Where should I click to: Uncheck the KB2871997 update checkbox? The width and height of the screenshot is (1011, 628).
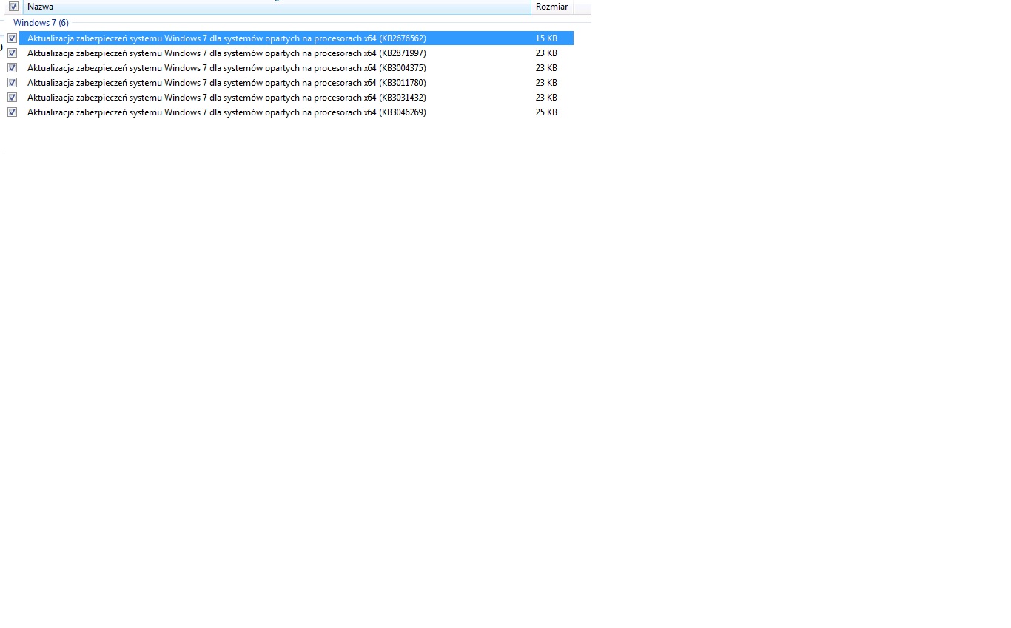[12, 53]
